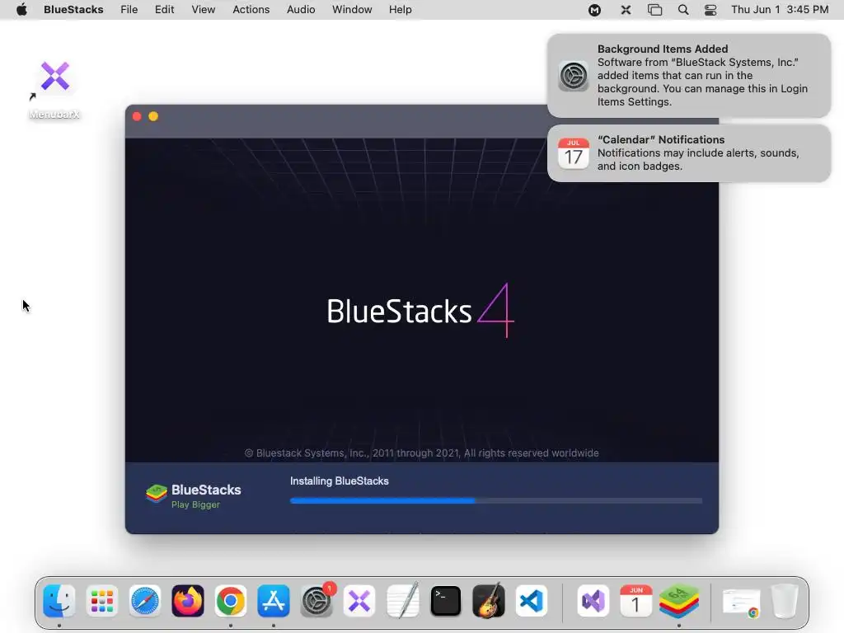Open the Actions menu
Viewport: 844px width, 633px height.
(x=251, y=10)
